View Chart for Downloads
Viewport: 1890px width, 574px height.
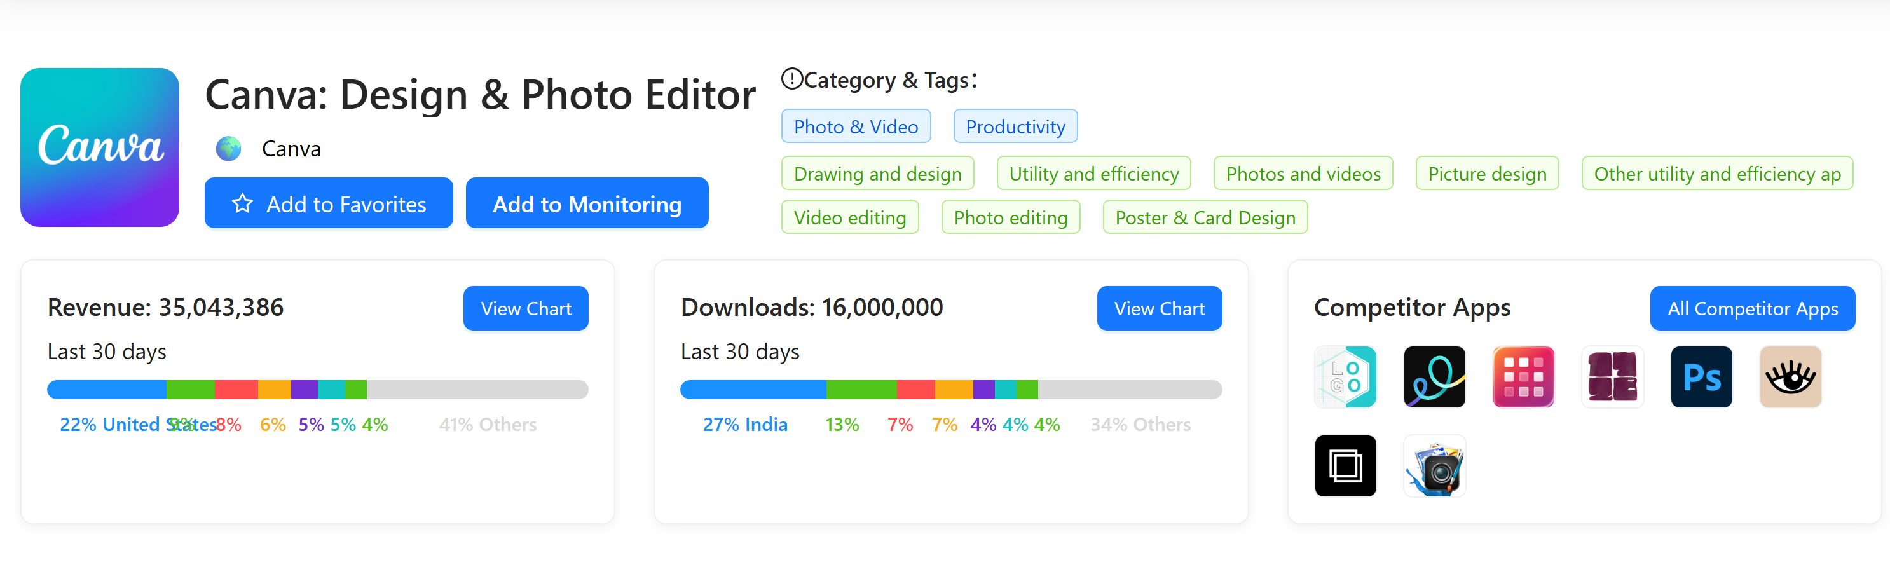coord(1158,308)
